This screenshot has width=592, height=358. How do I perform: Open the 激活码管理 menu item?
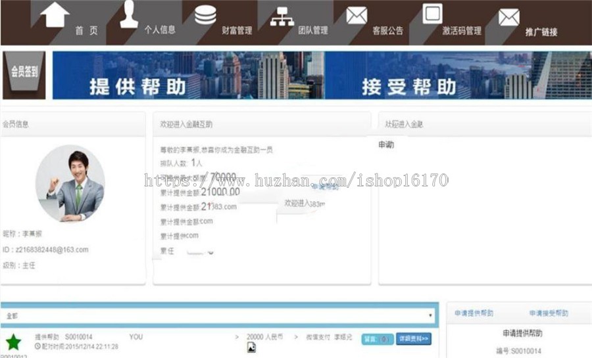(x=462, y=30)
